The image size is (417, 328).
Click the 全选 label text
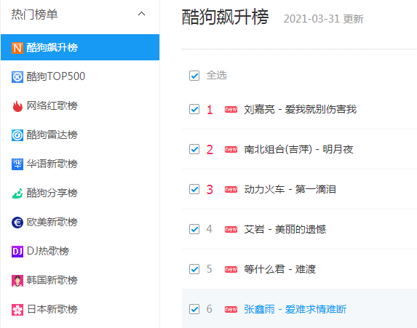216,75
